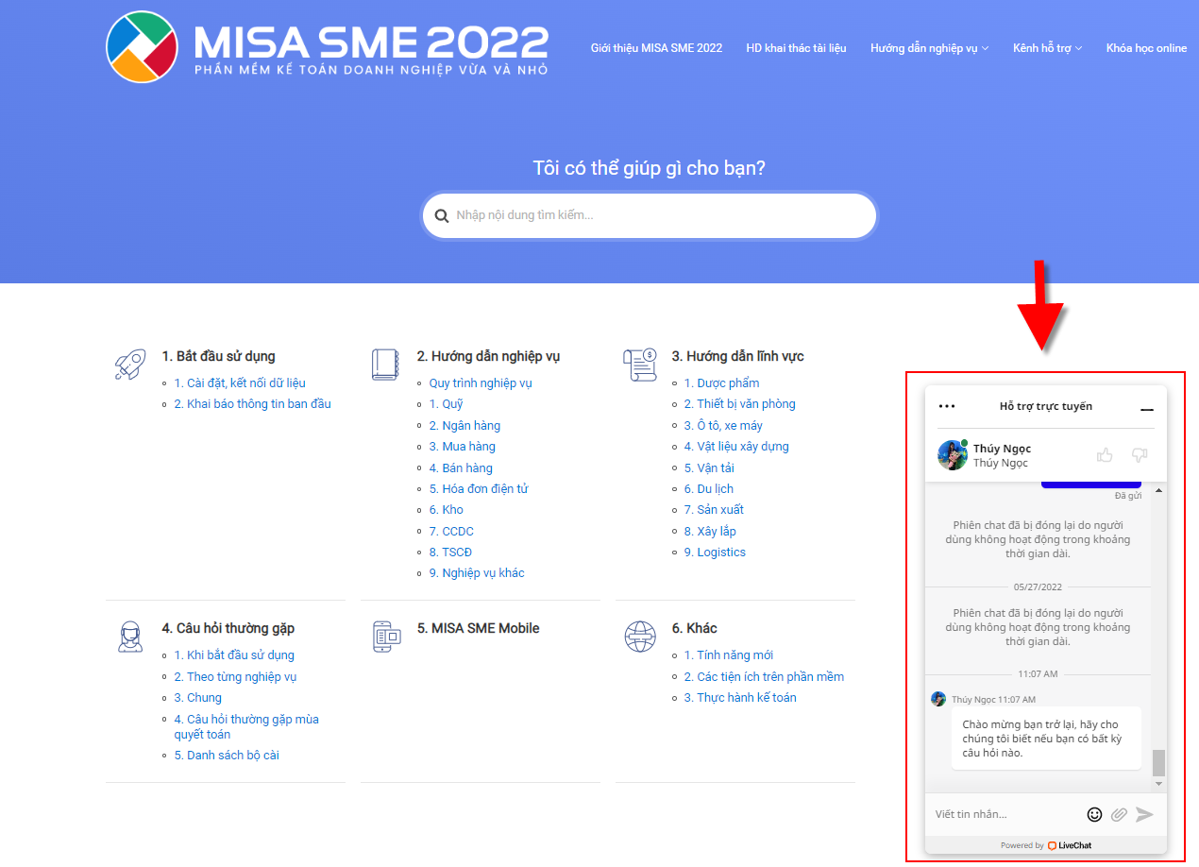Click the globe icon beside Khác
This screenshot has width=1199, height=867.
639,637
